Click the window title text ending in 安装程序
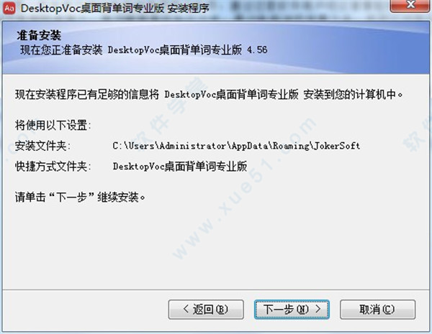 coord(115,8)
